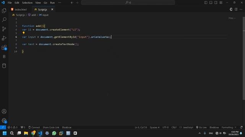Click the lightbulb code action icon
Screen dimensions: 245x137
24,33
